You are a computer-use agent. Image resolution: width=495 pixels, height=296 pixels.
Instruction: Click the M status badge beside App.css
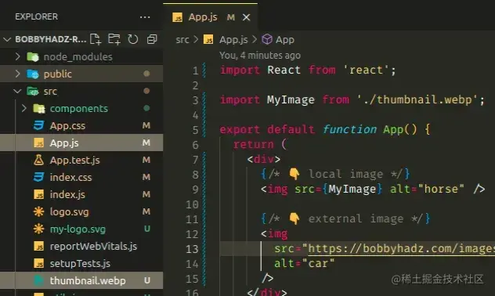click(x=146, y=125)
